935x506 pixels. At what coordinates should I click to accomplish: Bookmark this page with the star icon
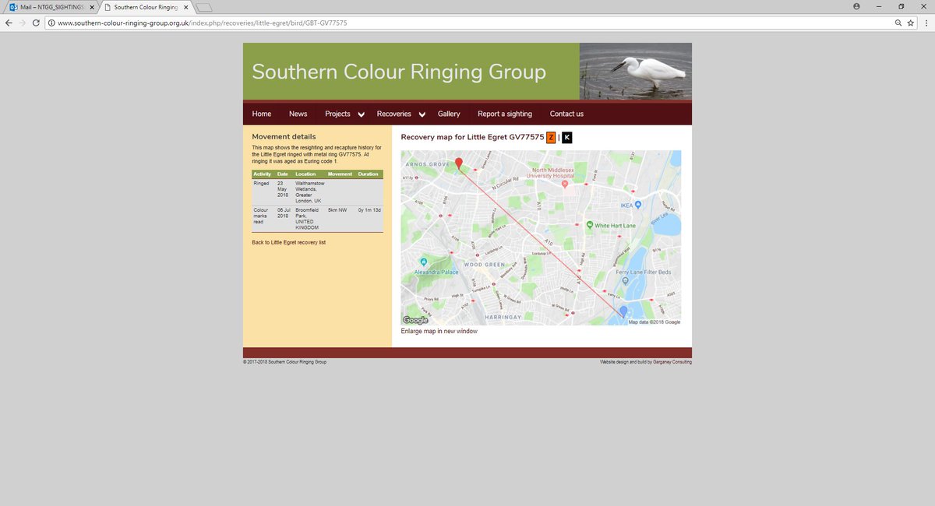click(x=910, y=23)
